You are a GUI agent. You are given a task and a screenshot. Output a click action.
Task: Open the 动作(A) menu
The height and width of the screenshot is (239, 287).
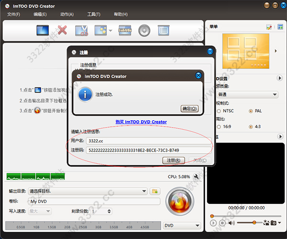click(x=67, y=14)
